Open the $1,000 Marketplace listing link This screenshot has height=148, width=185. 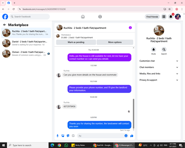(x=77, y=37)
